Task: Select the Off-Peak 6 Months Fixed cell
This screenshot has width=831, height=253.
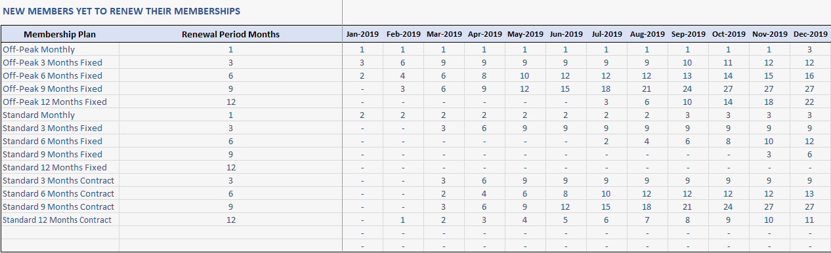Action: coord(60,75)
